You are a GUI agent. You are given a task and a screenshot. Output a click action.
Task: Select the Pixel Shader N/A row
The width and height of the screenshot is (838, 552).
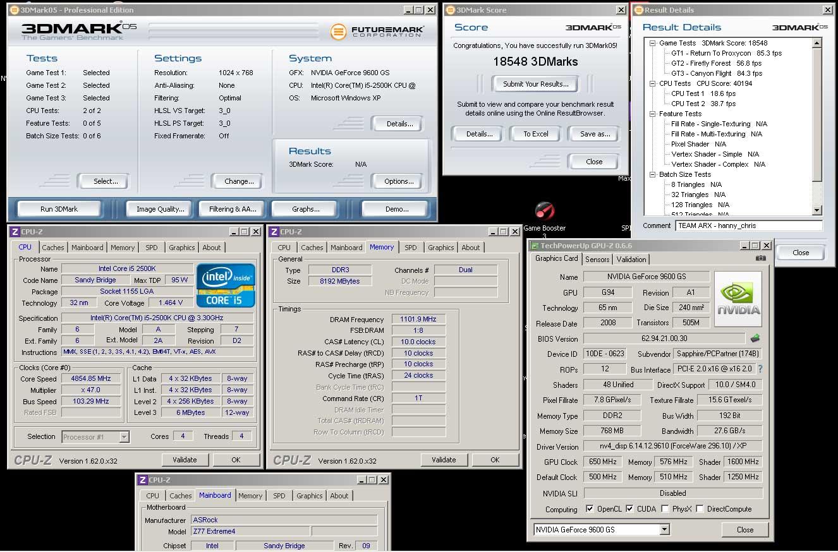(x=698, y=144)
